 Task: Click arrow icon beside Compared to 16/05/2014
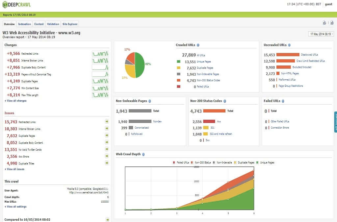(107, 219)
